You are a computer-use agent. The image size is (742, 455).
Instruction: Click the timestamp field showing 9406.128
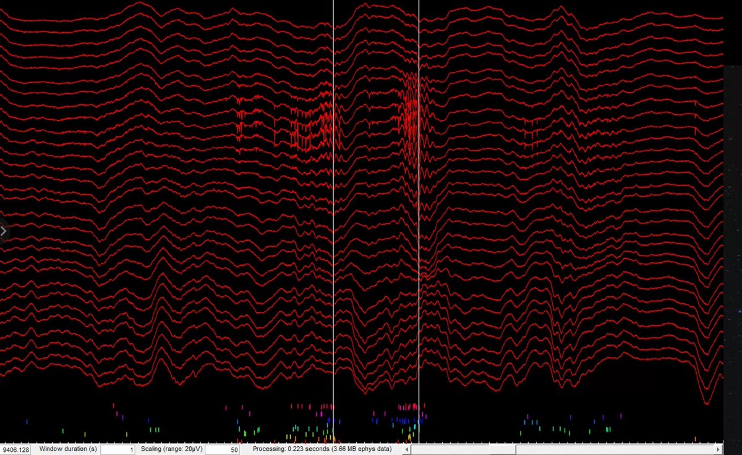coord(16,450)
